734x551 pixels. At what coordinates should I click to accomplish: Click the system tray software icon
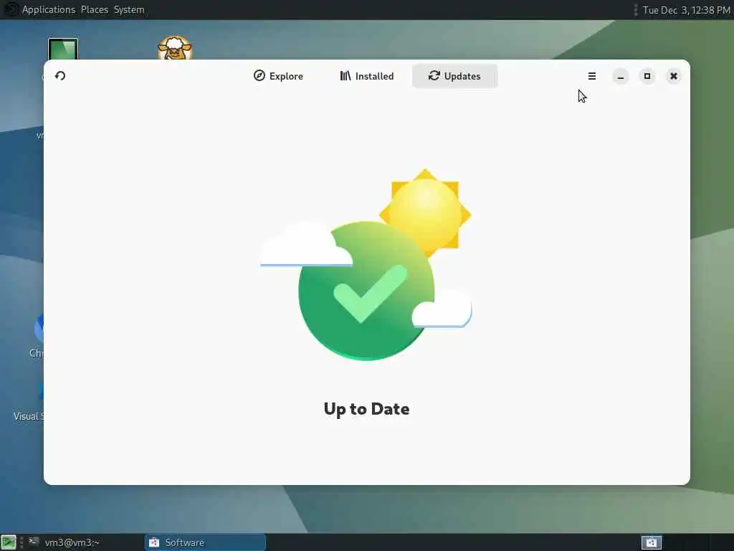[x=651, y=542]
